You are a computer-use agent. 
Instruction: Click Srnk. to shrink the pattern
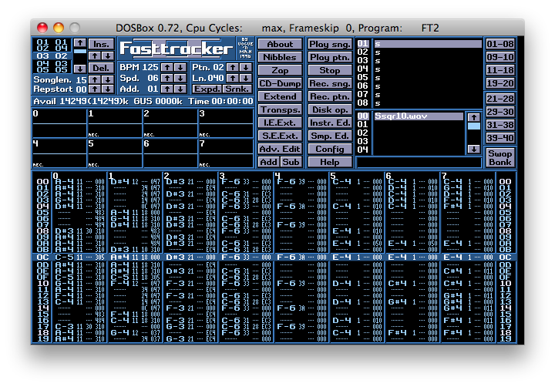(237, 89)
